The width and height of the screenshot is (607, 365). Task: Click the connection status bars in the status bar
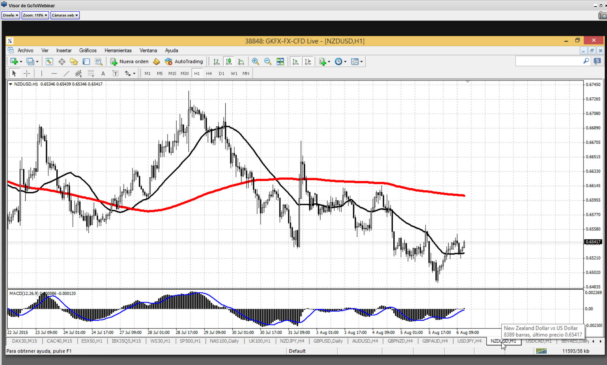click(541, 351)
